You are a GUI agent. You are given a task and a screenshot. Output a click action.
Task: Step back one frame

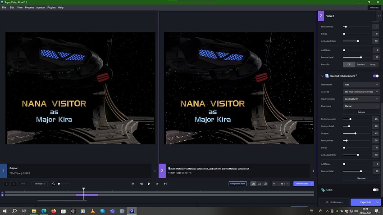(x=141, y=184)
